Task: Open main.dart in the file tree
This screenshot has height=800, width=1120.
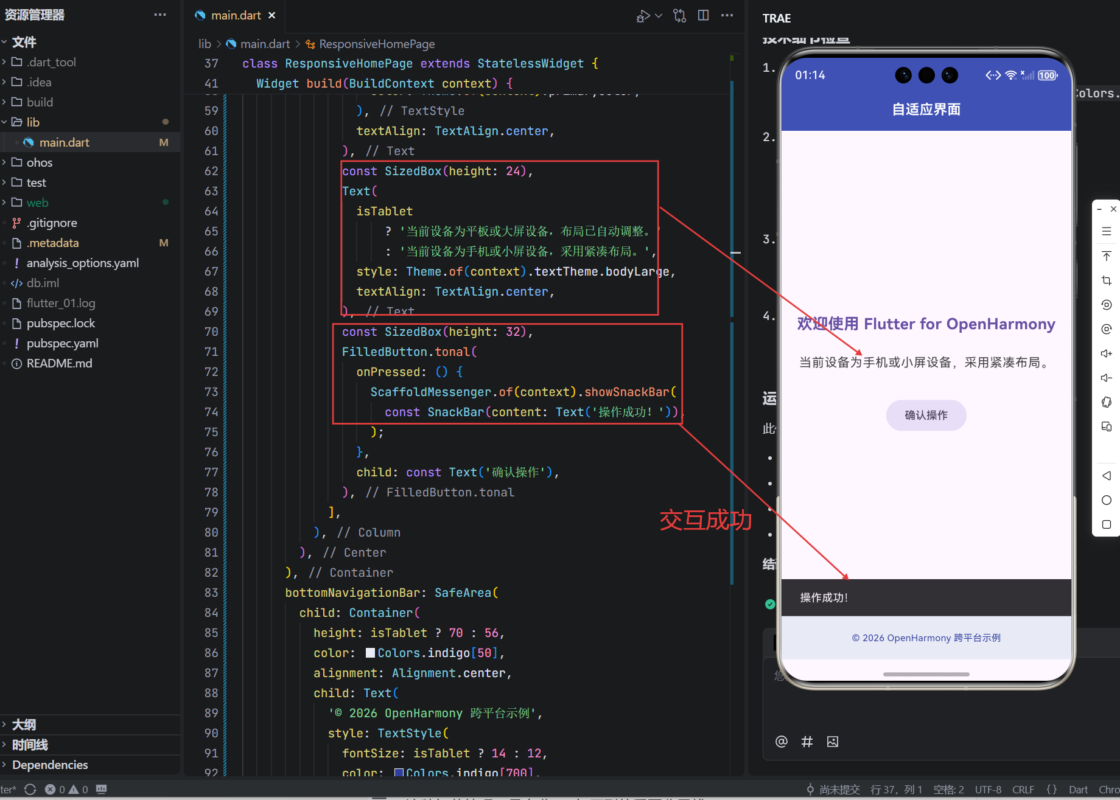Action: [x=64, y=142]
